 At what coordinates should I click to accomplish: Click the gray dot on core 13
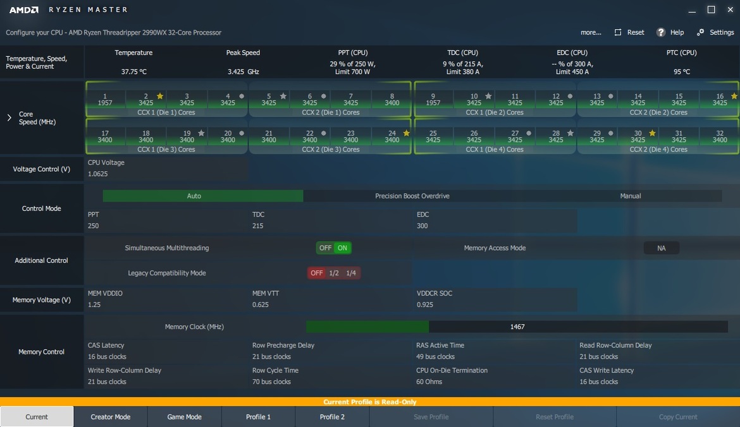[x=611, y=96]
